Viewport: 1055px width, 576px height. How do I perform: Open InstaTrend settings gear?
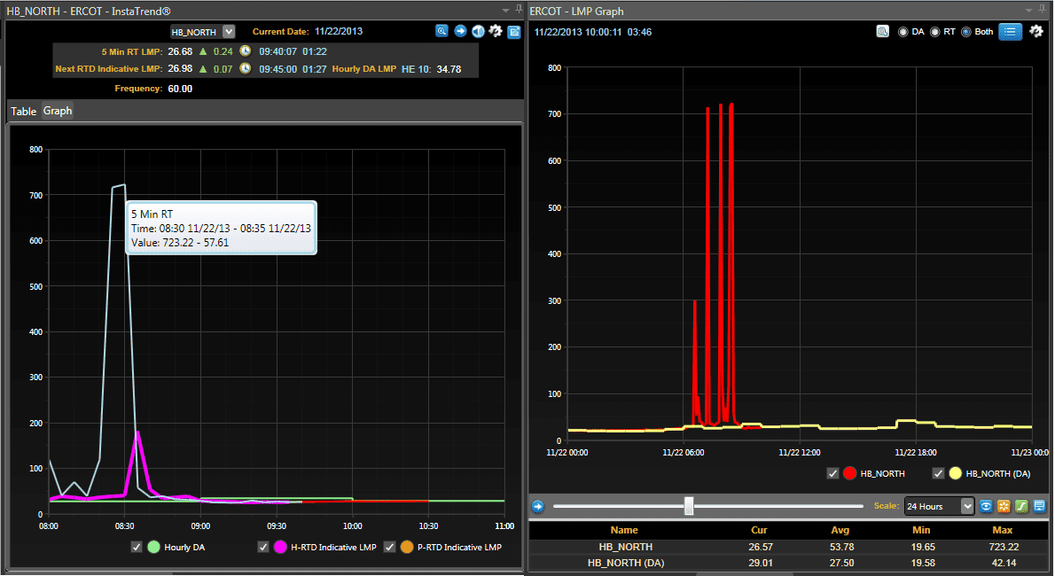tap(496, 31)
